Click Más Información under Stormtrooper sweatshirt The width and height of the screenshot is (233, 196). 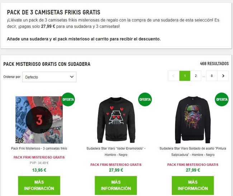click(193, 185)
